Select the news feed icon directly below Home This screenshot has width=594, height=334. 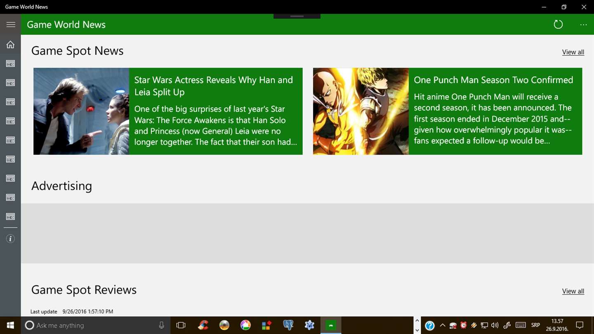pos(10,64)
